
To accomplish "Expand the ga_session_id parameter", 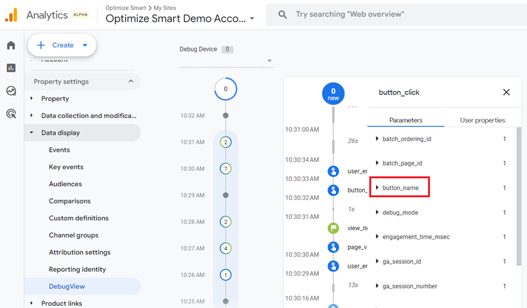I will click(377, 262).
